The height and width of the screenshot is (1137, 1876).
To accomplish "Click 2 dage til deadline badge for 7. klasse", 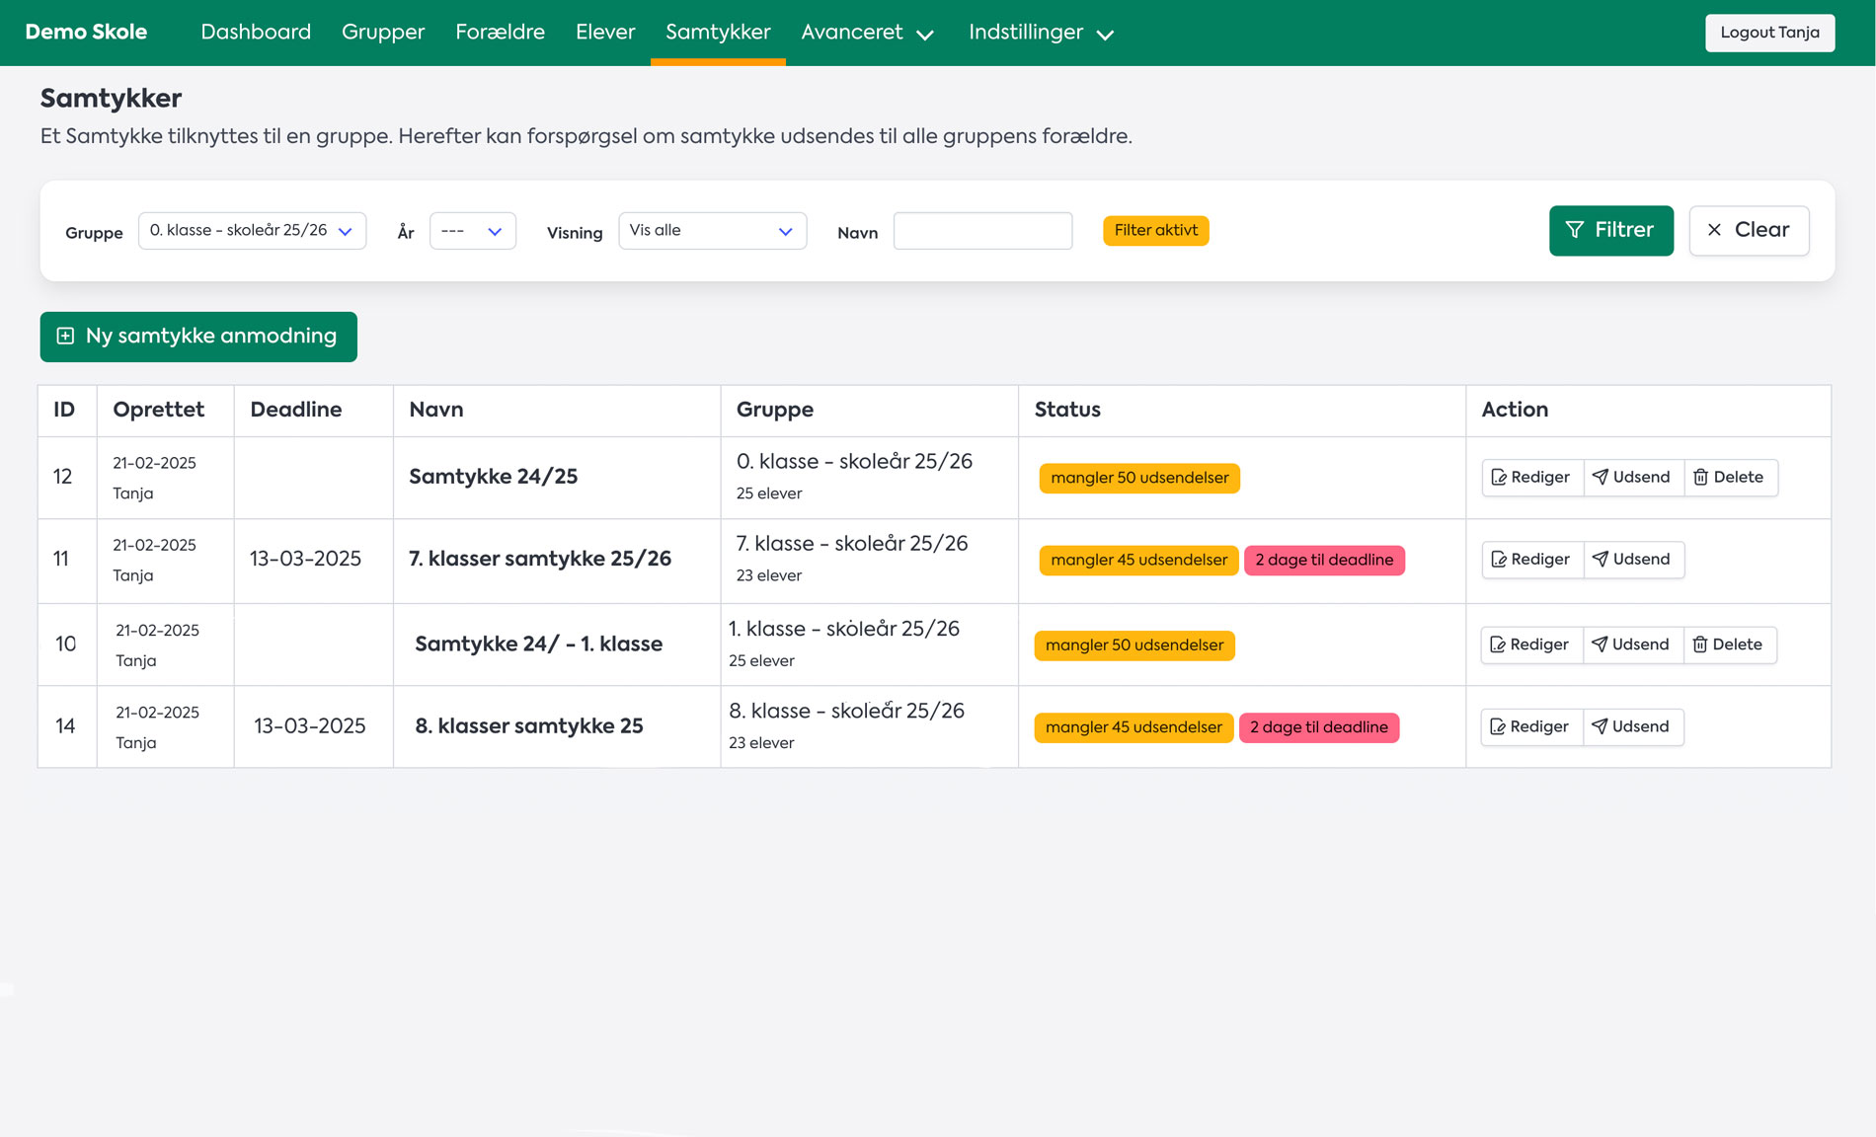I will [x=1324, y=560].
